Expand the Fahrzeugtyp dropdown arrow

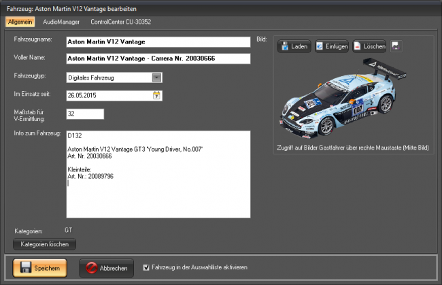[x=156, y=78]
